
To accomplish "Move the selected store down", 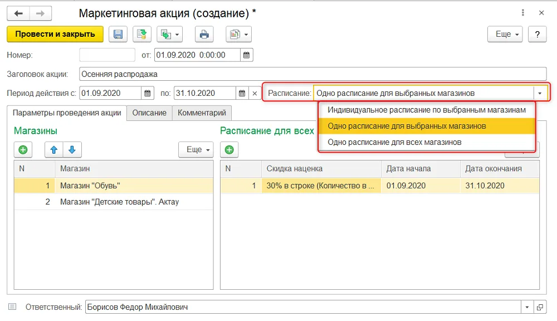I will (72, 150).
